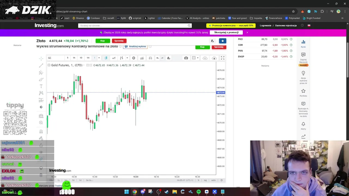Click CDR row in stock list
This screenshot has width=349, height=196.
(x=265, y=45)
